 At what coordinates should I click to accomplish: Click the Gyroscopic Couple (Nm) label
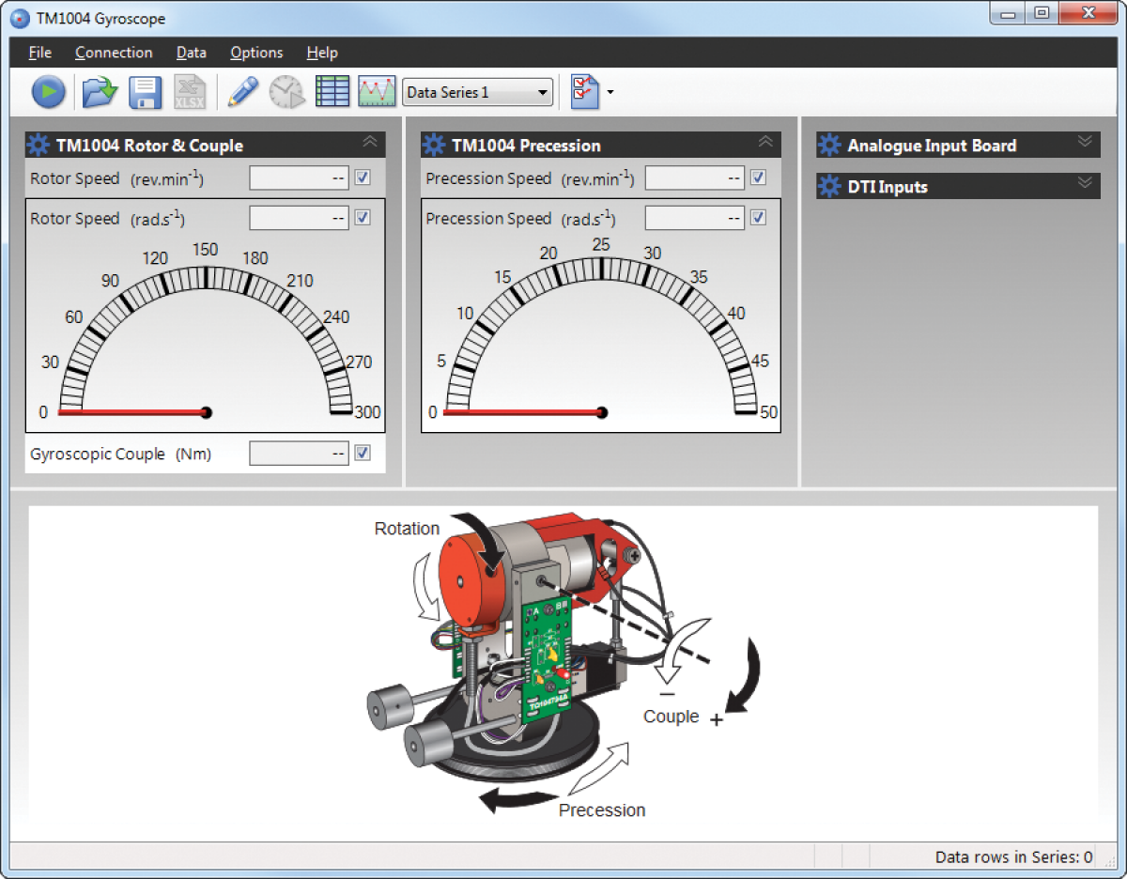[x=120, y=454]
